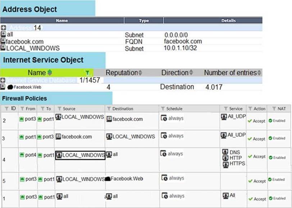Expand the Address 14 group row
292x208 pixels.
coord(3,28)
